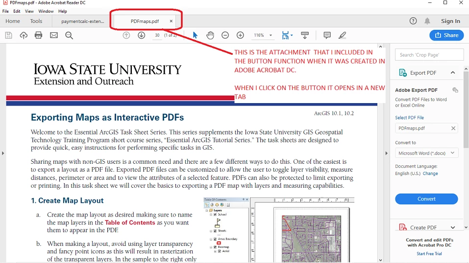
Task: Click the page number field
Action: [x=157, y=35]
